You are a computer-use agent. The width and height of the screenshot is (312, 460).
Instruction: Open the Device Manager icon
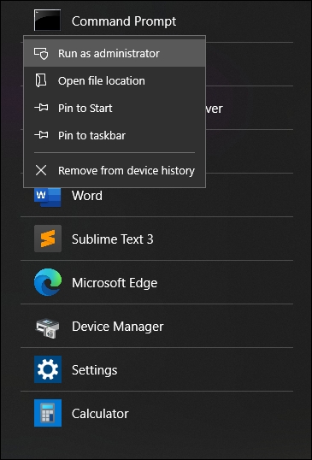(x=48, y=327)
